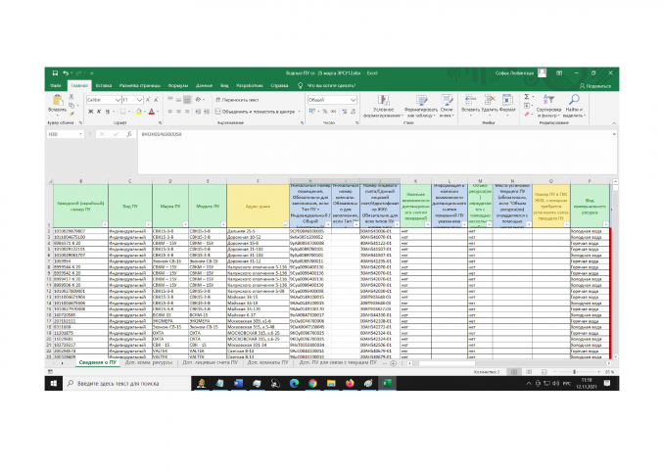Open Сортировка и фильтр (Sort & Filter)
664x470 pixels.
[x=548, y=107]
